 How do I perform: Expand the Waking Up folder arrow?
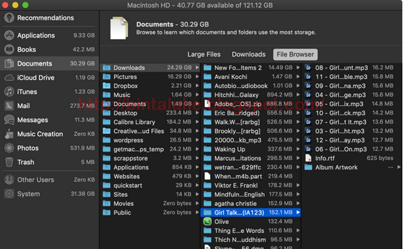298,149
